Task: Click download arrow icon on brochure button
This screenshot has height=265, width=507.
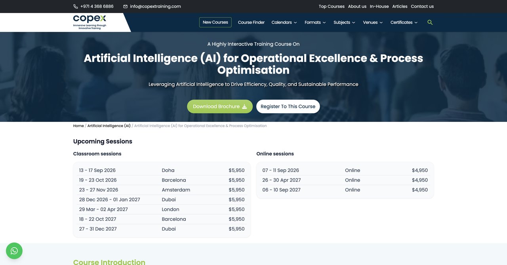Action: (244, 106)
